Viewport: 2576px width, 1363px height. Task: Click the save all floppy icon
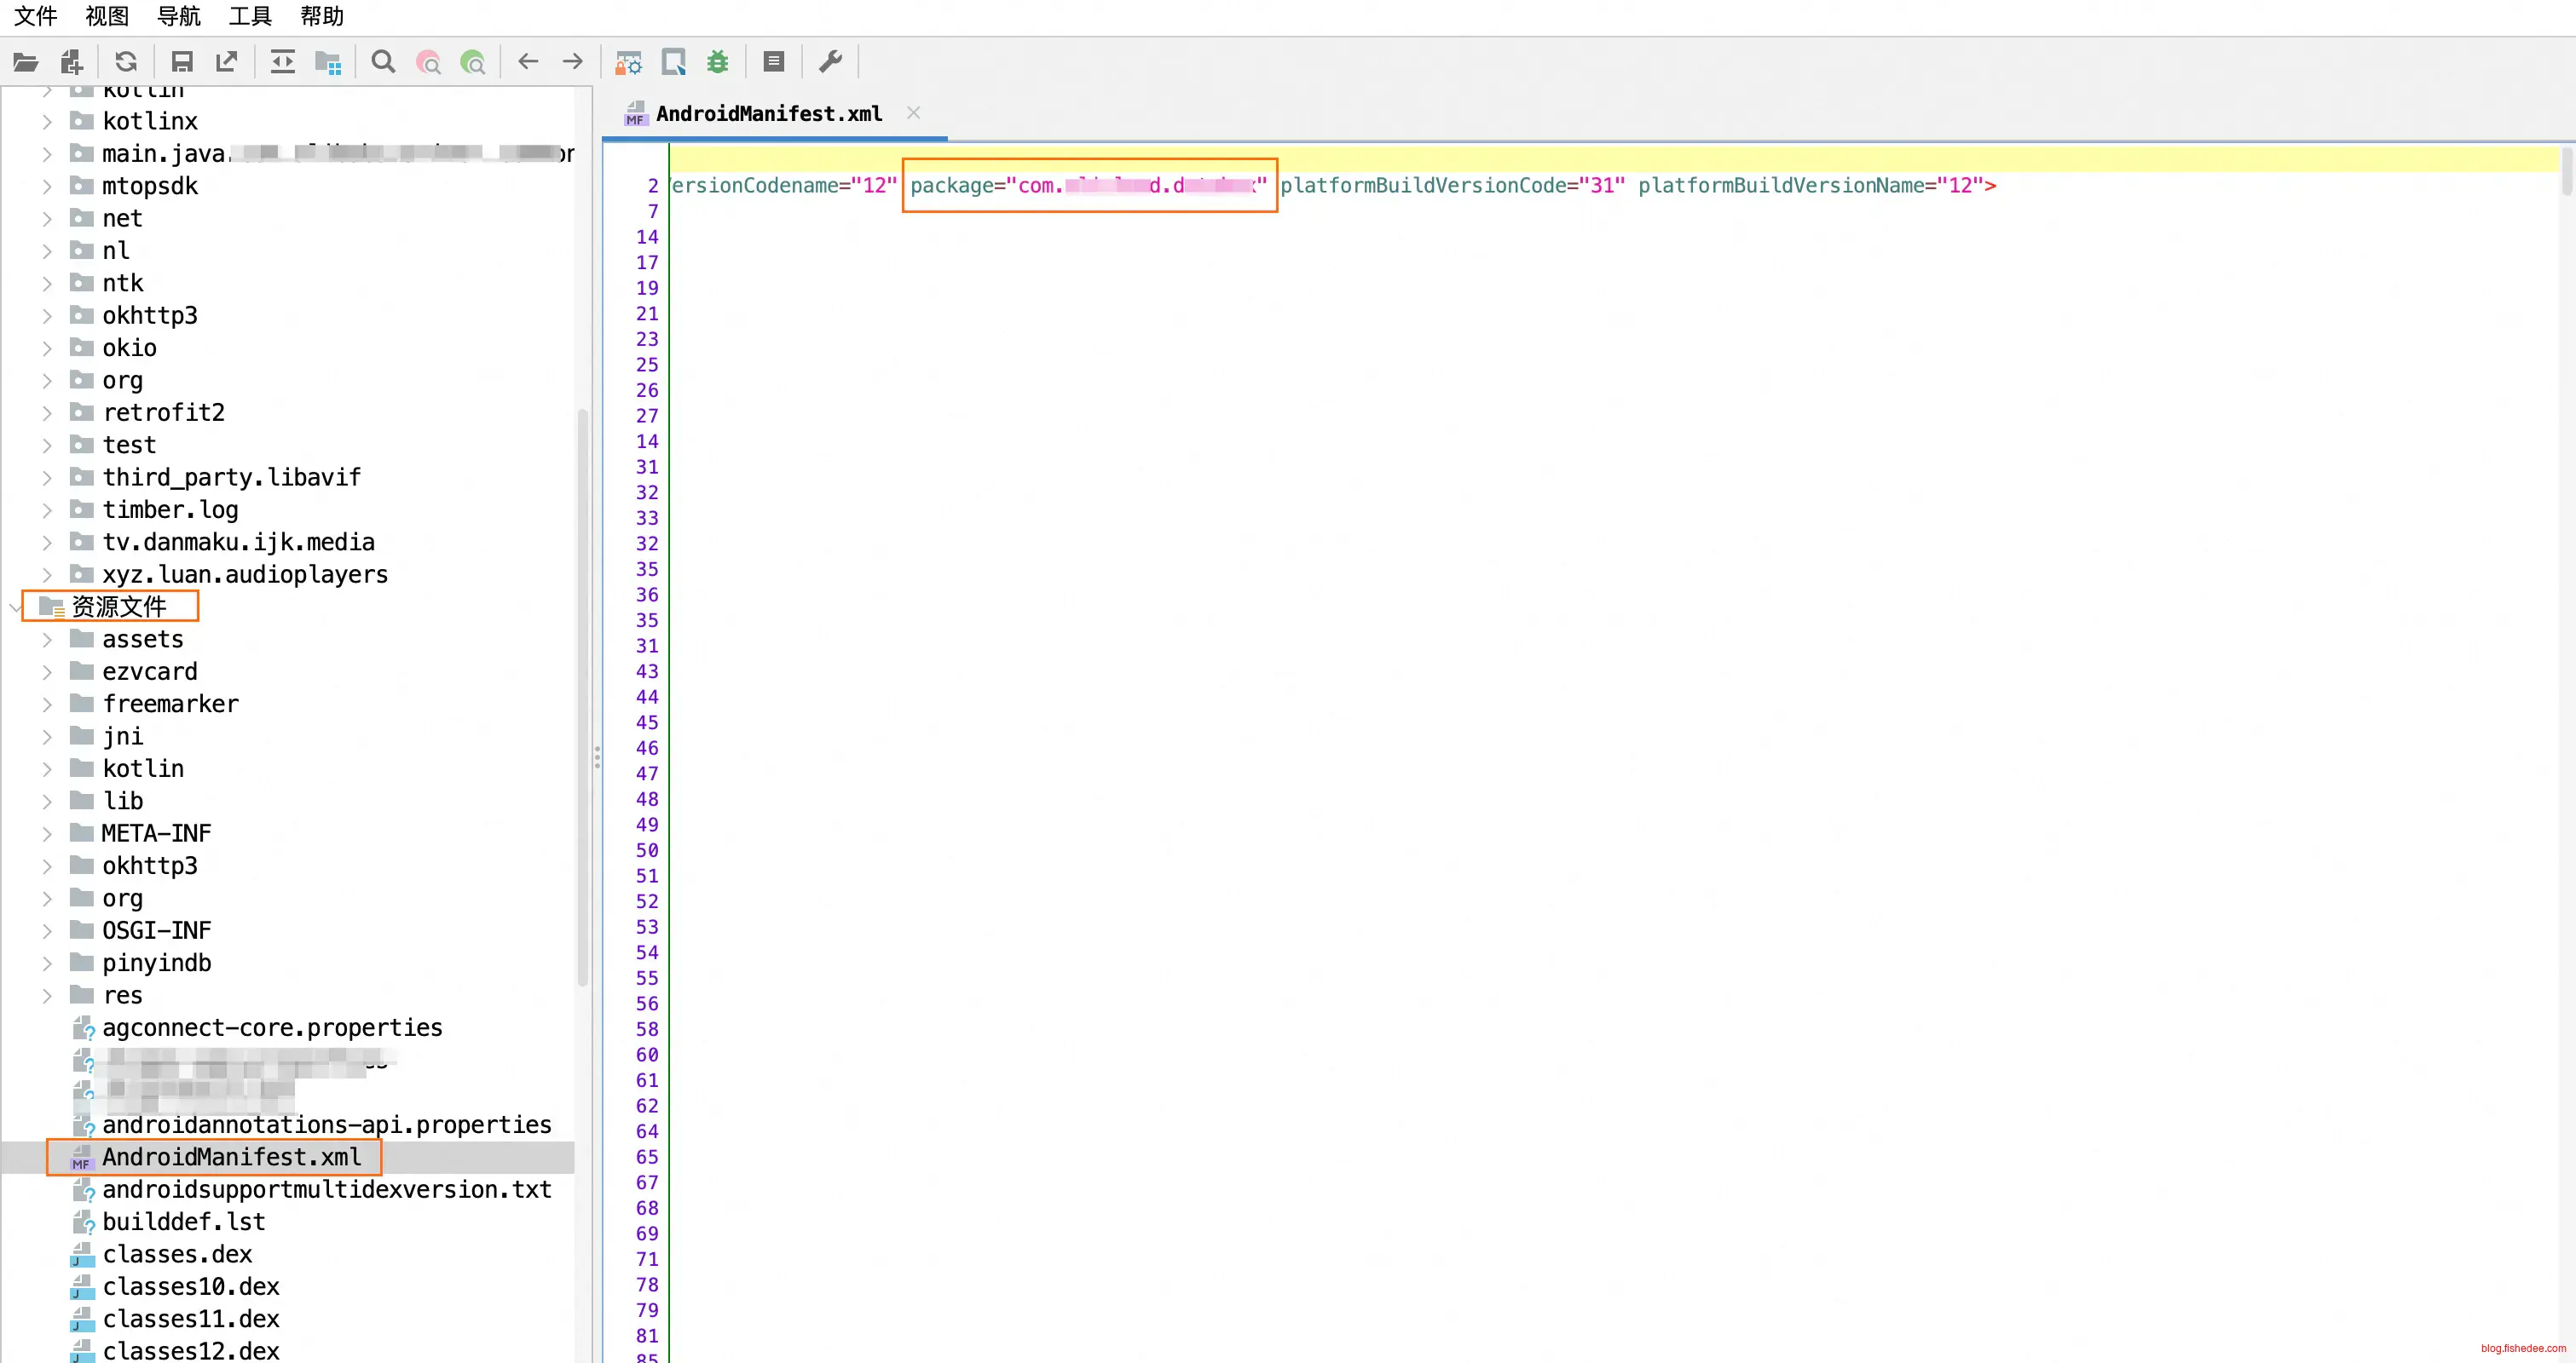point(181,62)
